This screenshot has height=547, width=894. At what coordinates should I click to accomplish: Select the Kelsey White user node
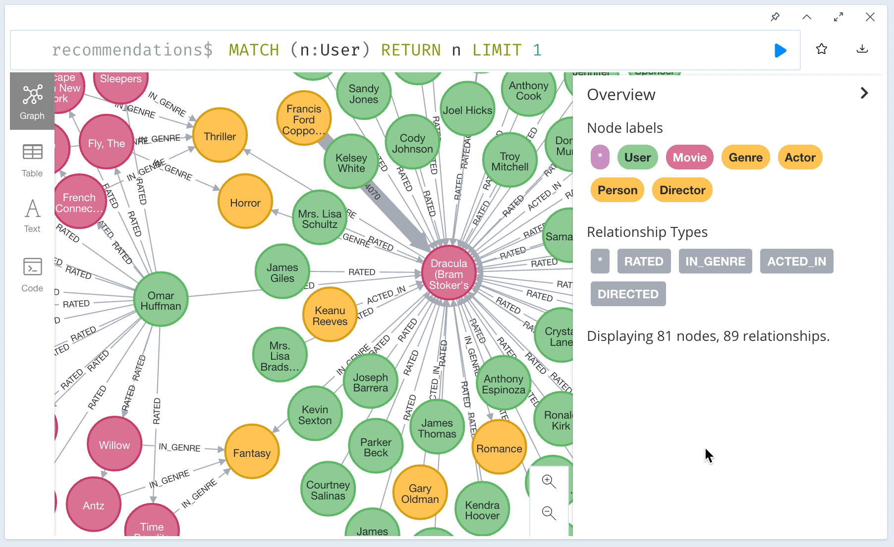coord(351,162)
